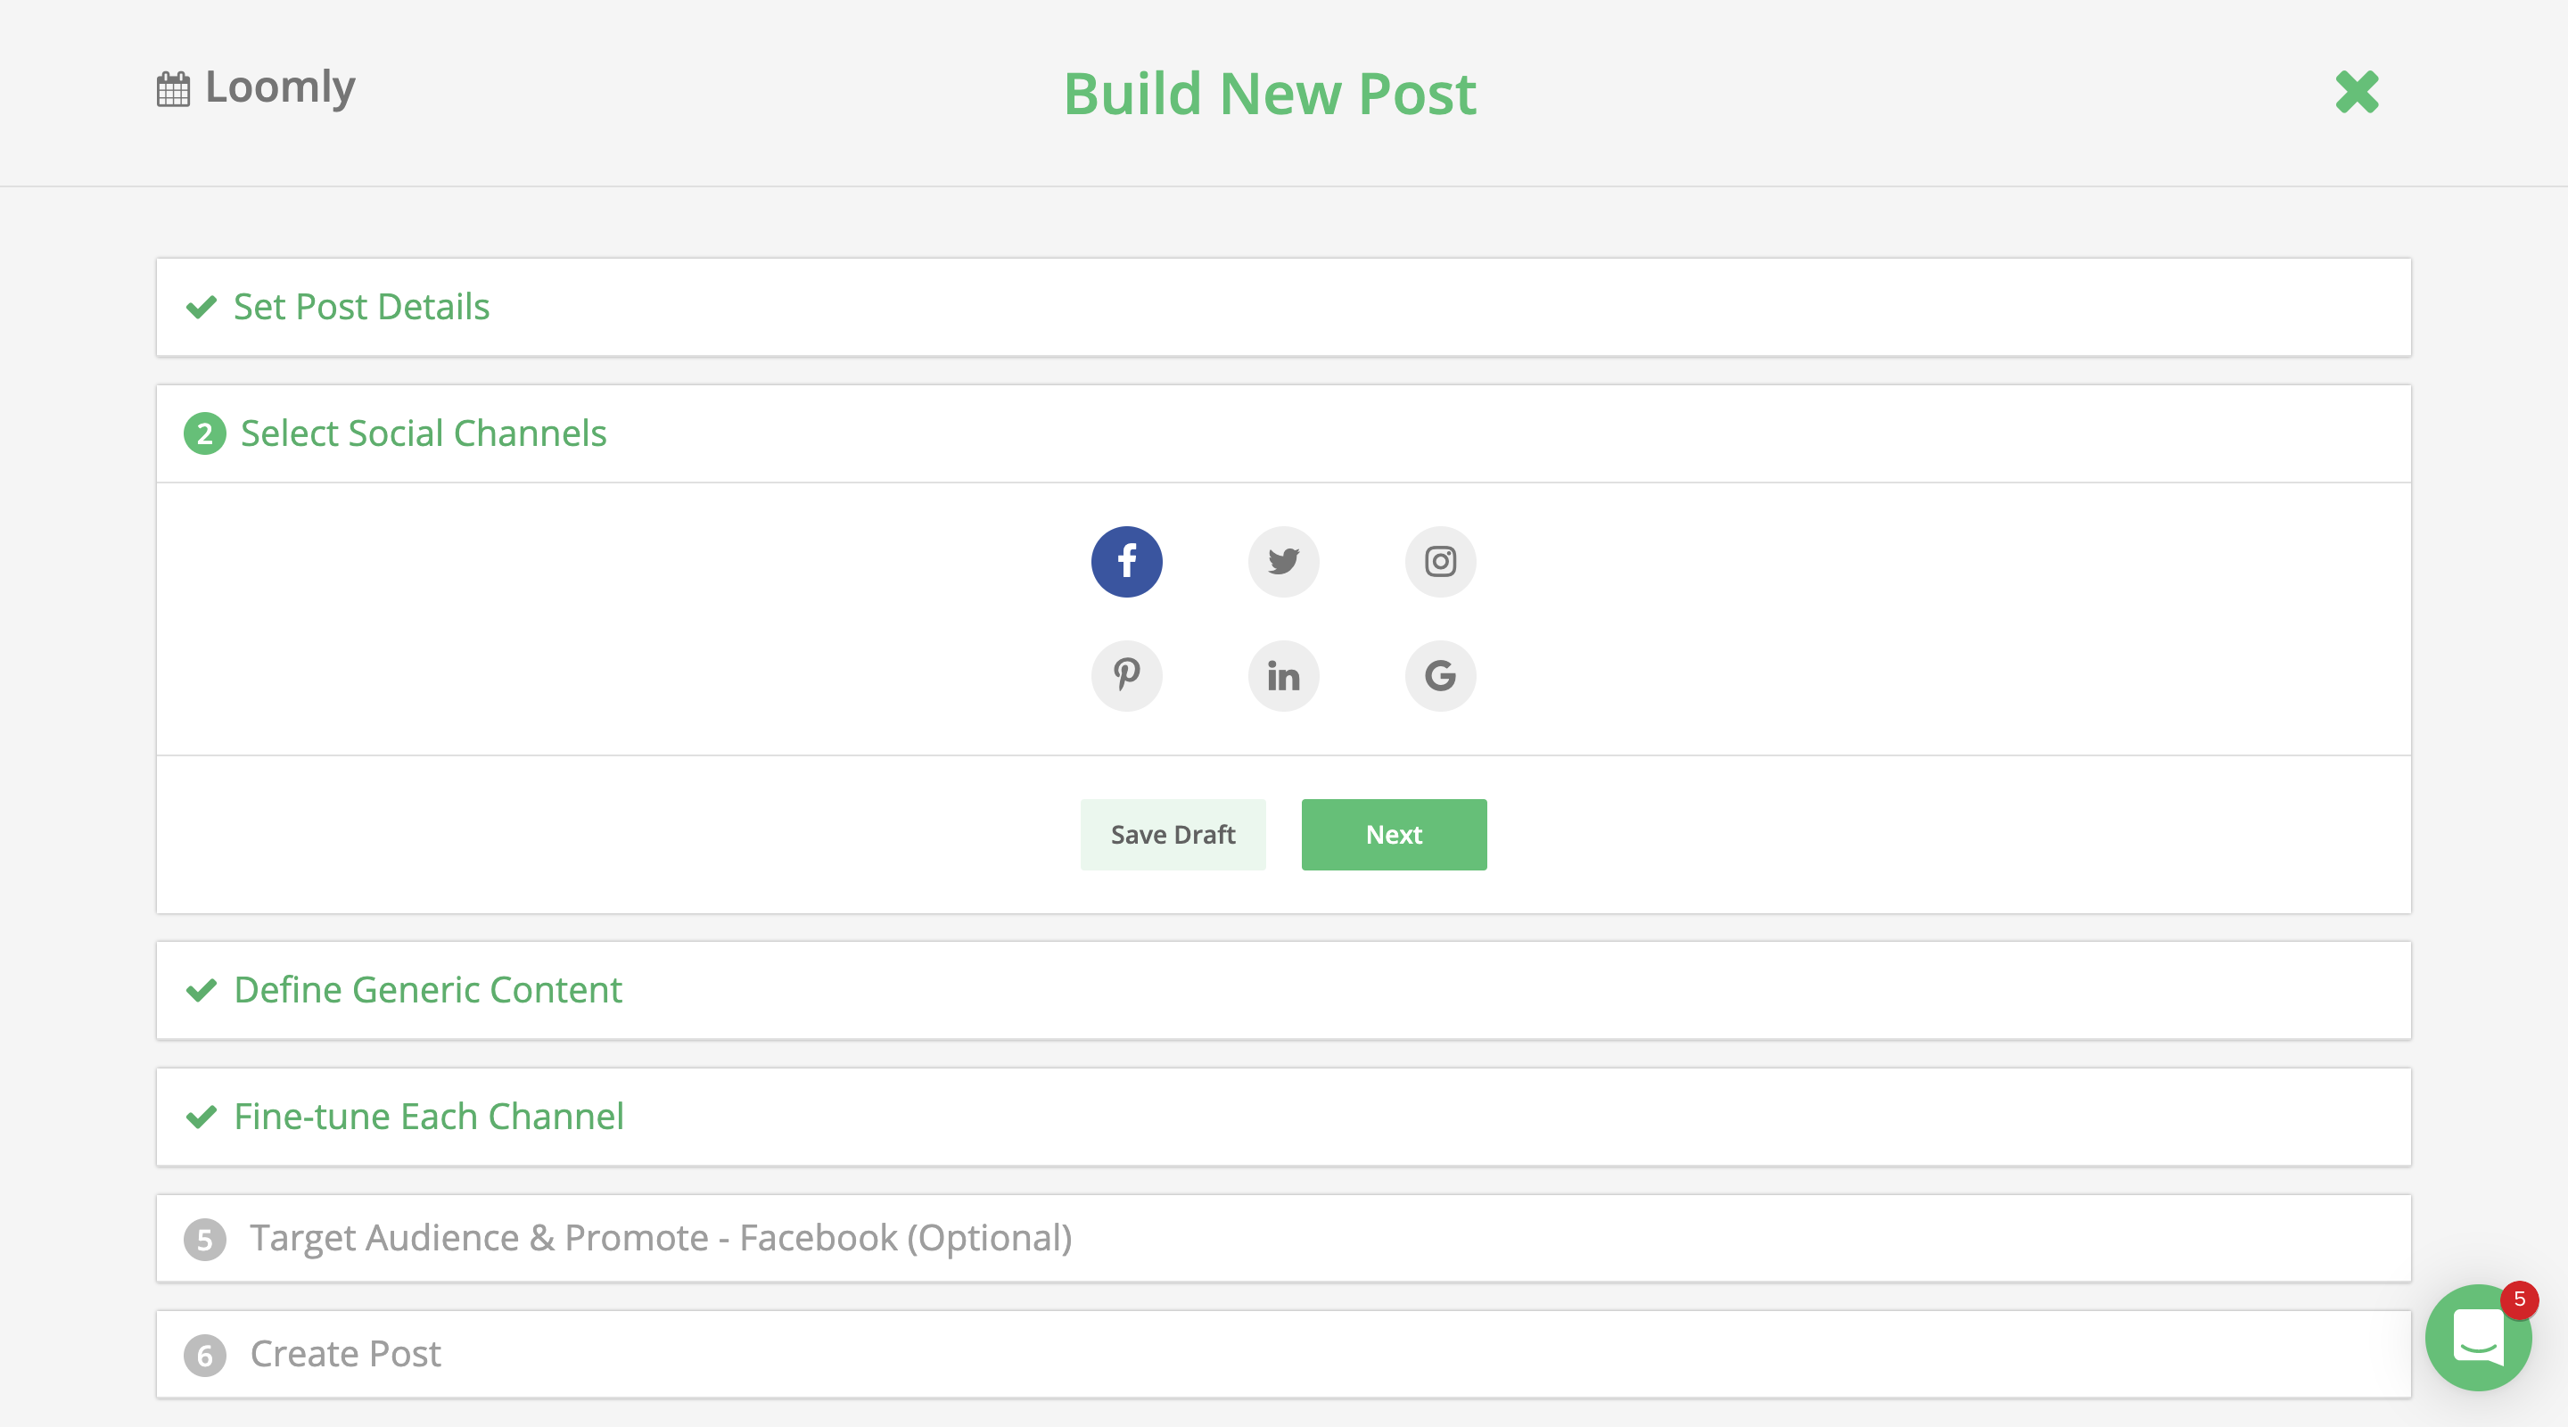This screenshot has height=1427, width=2568.
Task: Select the Google My Business channel icon
Action: (1439, 676)
